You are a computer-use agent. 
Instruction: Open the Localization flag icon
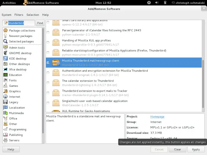click(x=5, y=107)
